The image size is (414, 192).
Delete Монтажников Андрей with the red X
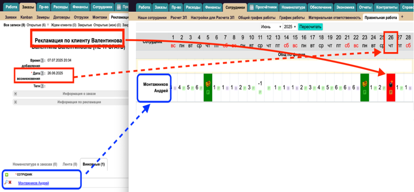tap(10, 183)
